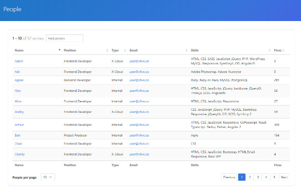Viewport: 301px width, 188px height.
Task: Sort by Fives column sort arrows
Action: pyautogui.click(x=283, y=50)
